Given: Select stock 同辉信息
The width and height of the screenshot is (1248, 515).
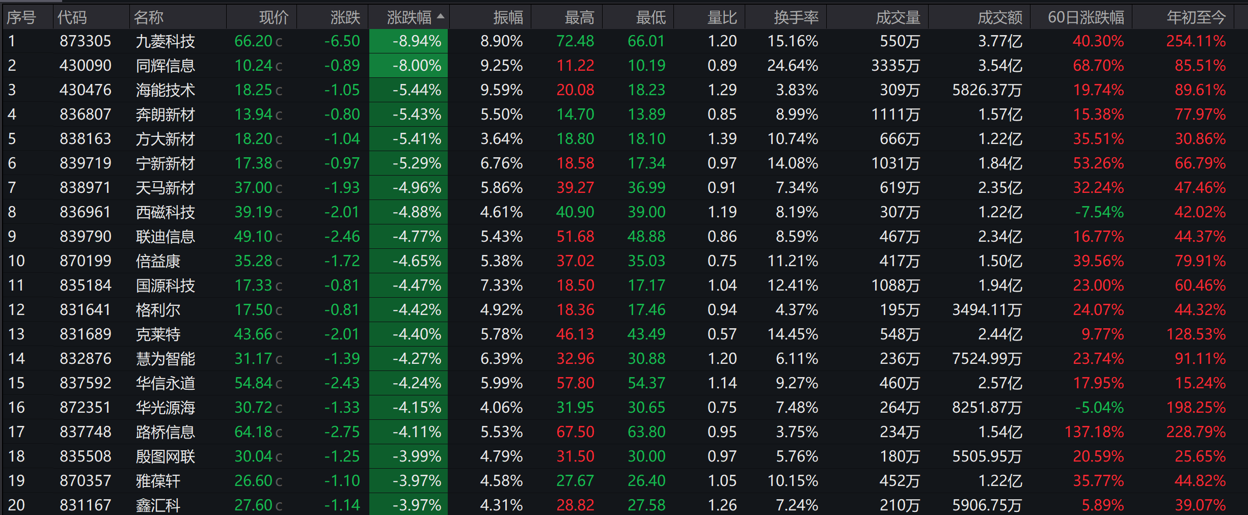Looking at the screenshot, I should click(166, 66).
